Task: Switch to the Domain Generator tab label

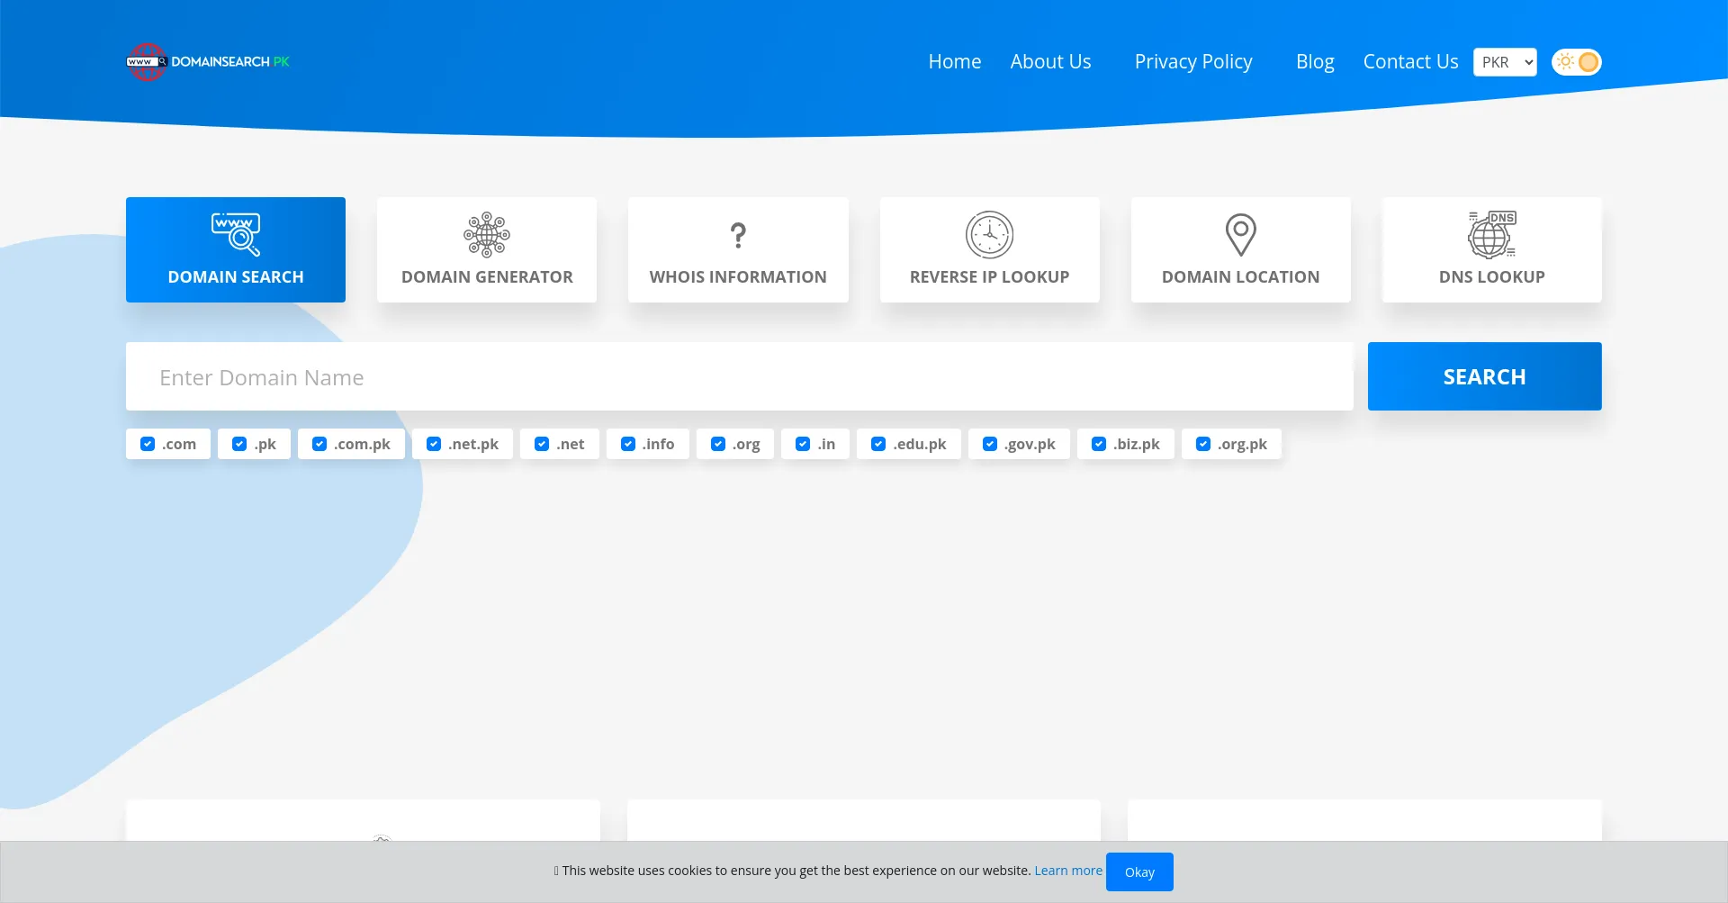Action: pyautogui.click(x=487, y=277)
